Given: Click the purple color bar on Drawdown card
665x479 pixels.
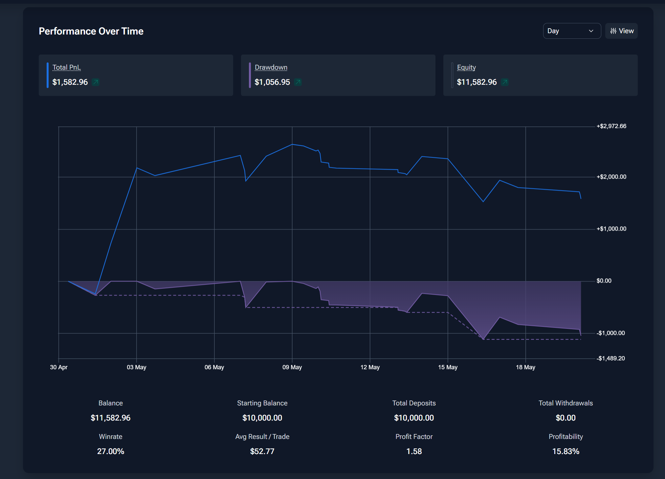Looking at the screenshot, I should coord(250,75).
